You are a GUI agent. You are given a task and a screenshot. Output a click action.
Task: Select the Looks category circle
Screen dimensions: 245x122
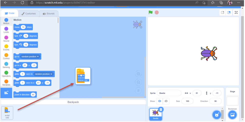[6, 29]
